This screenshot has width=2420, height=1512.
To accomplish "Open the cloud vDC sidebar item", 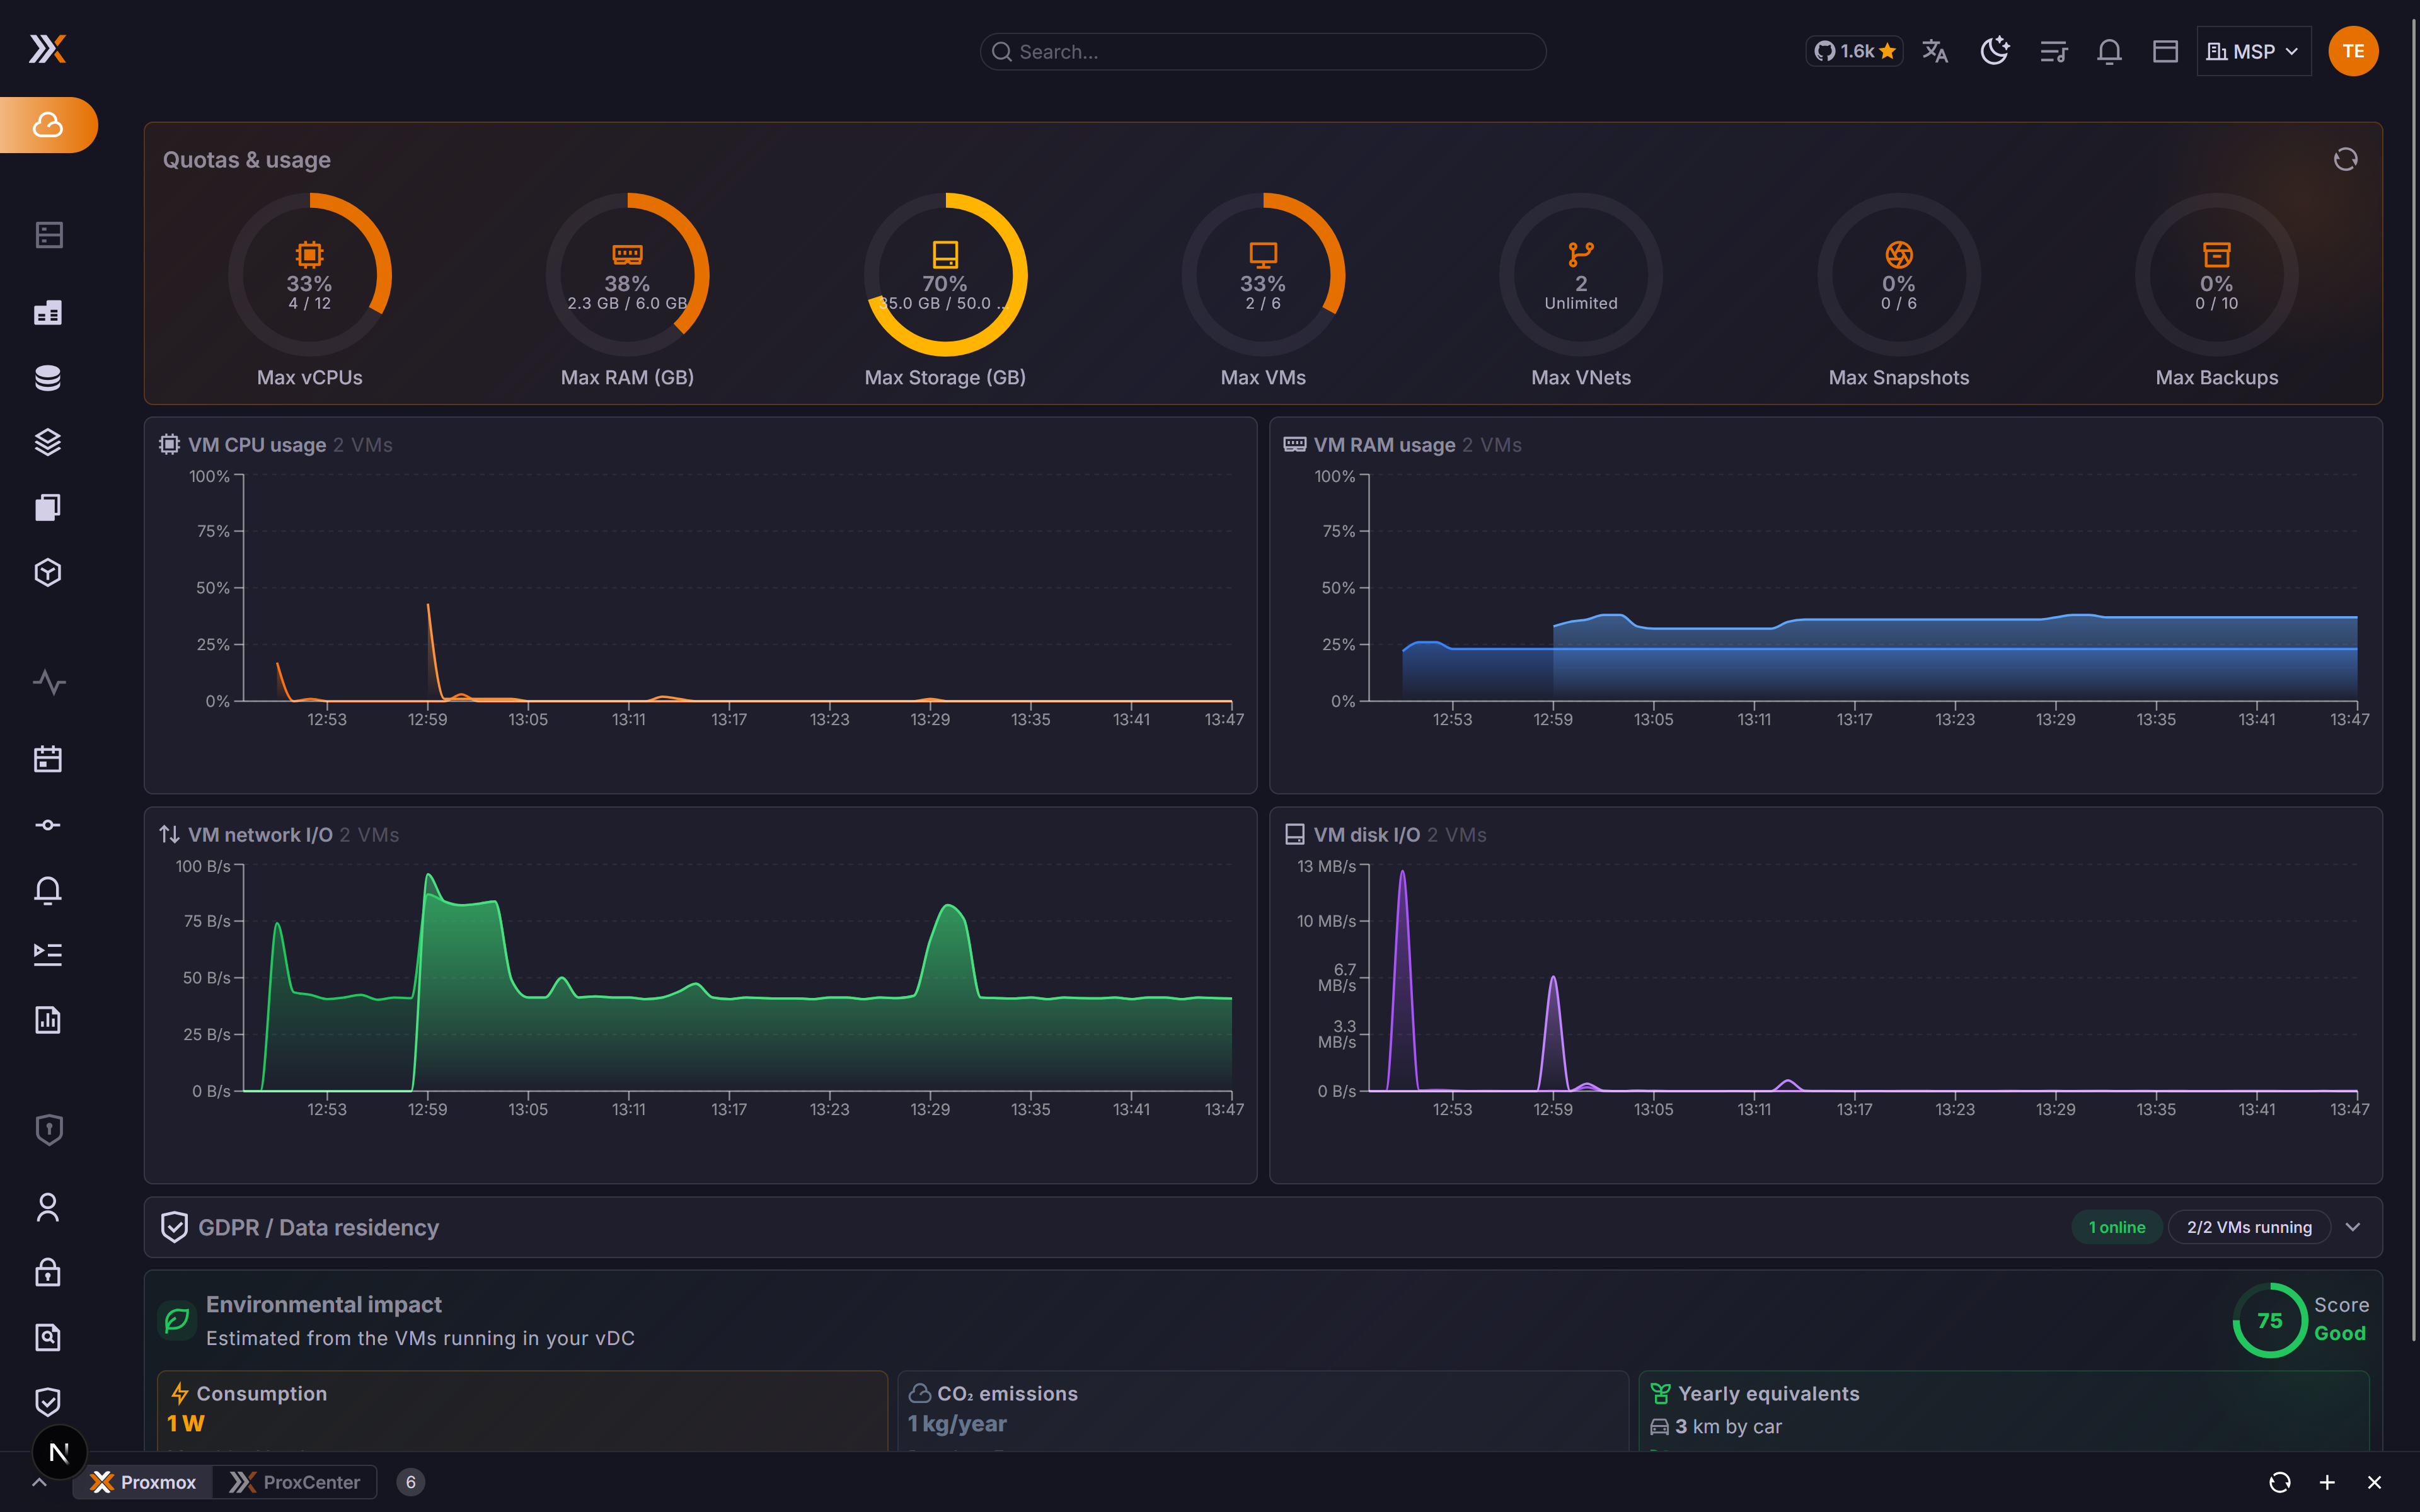I will tap(48, 125).
